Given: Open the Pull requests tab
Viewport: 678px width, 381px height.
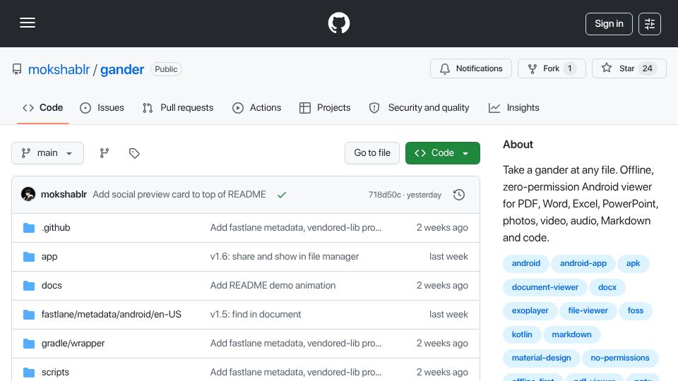Looking at the screenshot, I should (178, 107).
